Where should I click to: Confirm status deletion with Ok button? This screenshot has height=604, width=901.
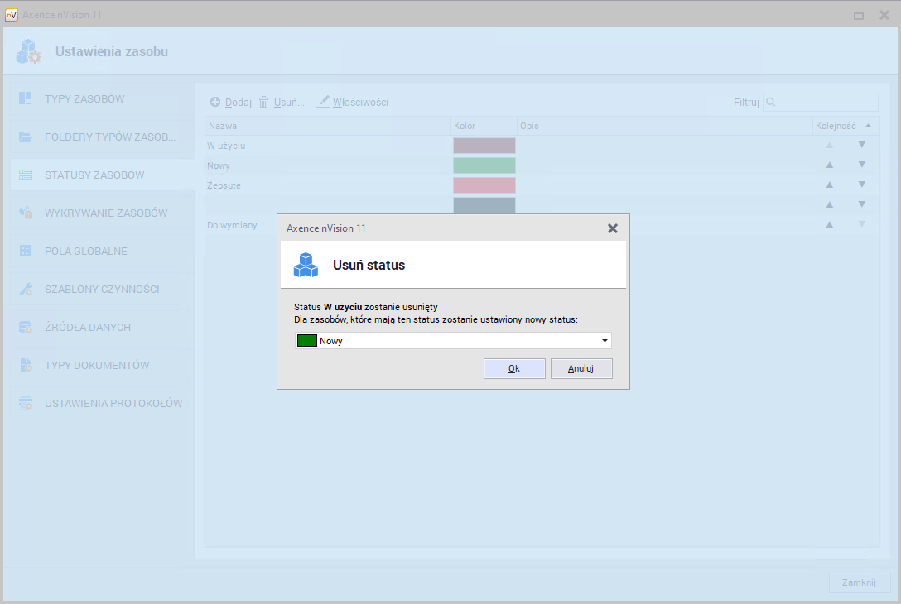pos(514,368)
